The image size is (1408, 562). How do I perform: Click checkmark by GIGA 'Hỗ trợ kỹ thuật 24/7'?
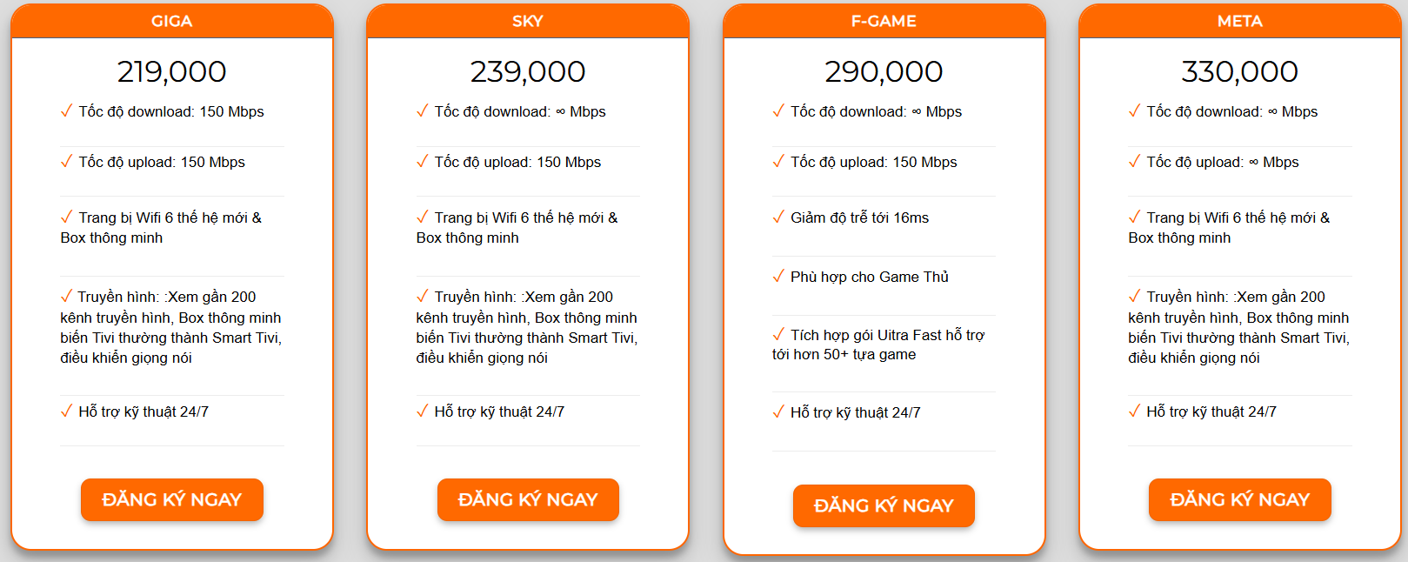66,411
